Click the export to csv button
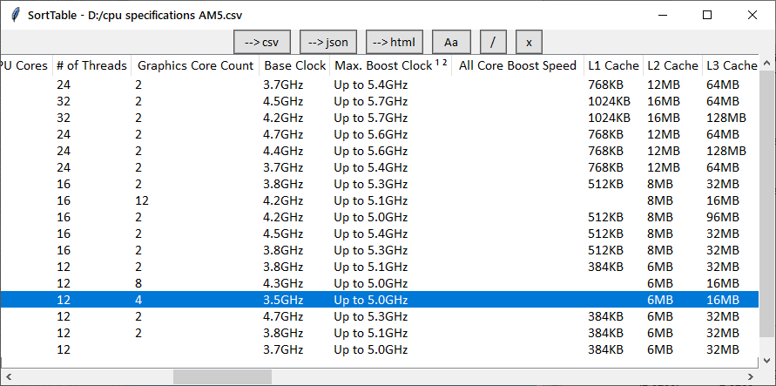Image resolution: width=776 pixels, height=386 pixels. (261, 42)
